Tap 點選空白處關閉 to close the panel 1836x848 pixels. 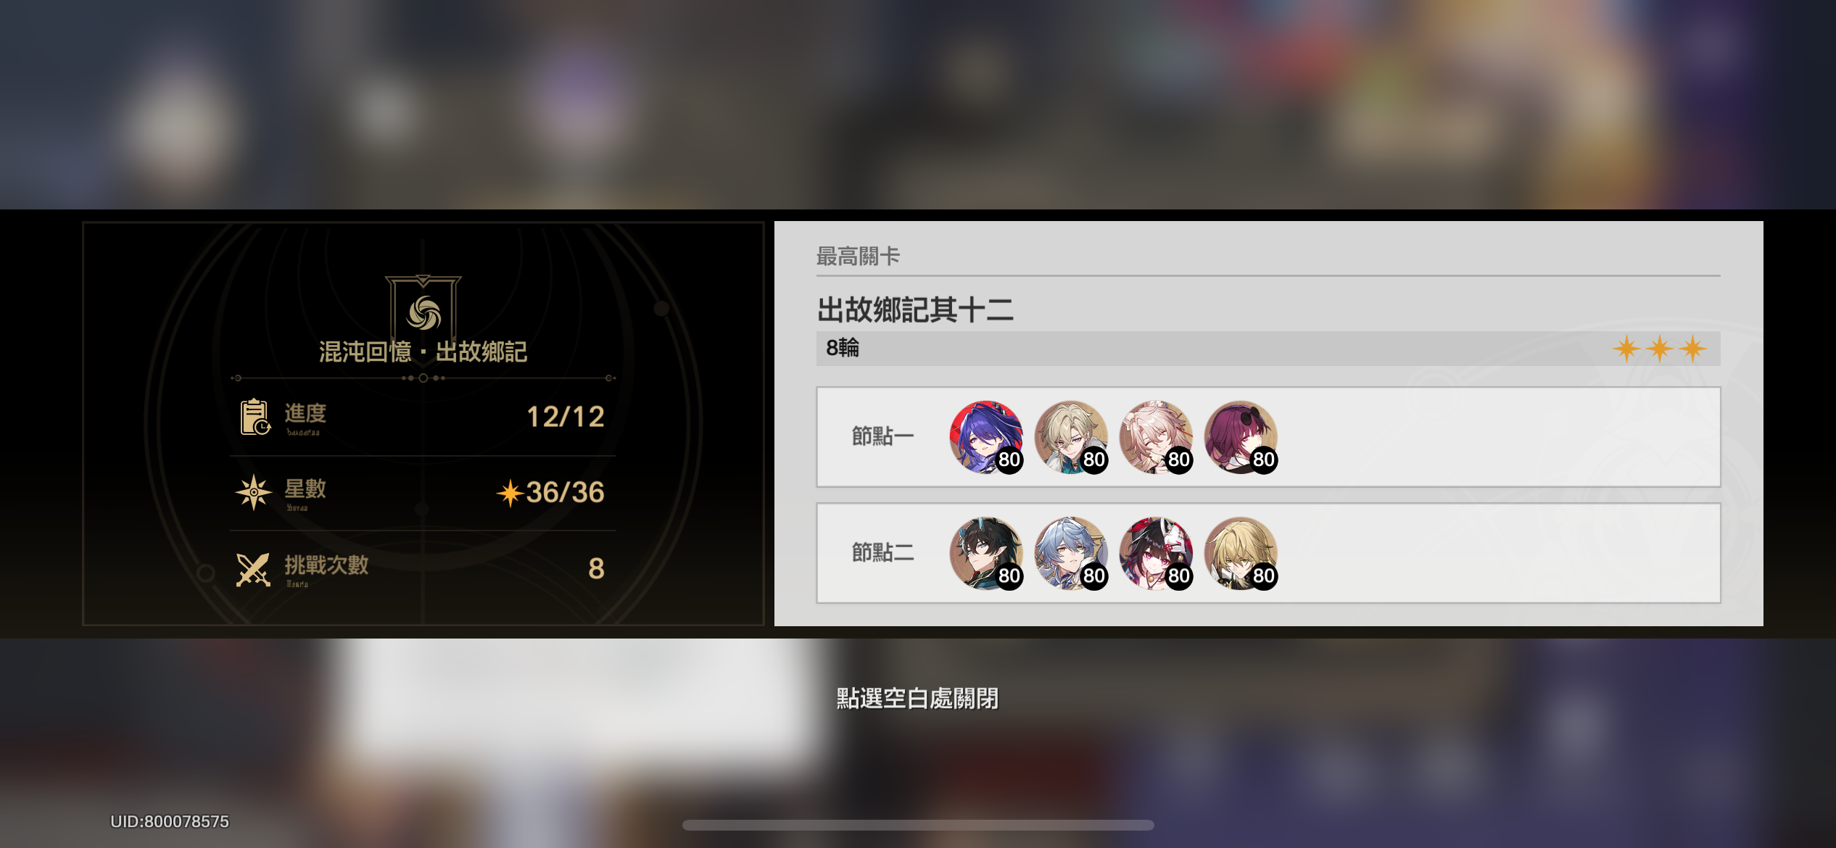[917, 698]
